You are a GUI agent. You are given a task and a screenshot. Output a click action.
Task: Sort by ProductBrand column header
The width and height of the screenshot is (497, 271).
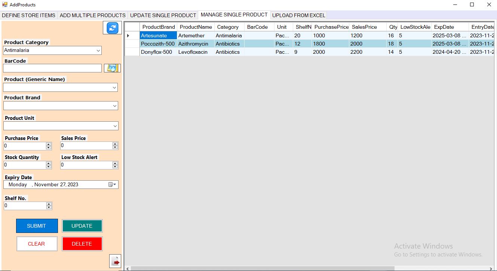pos(158,27)
